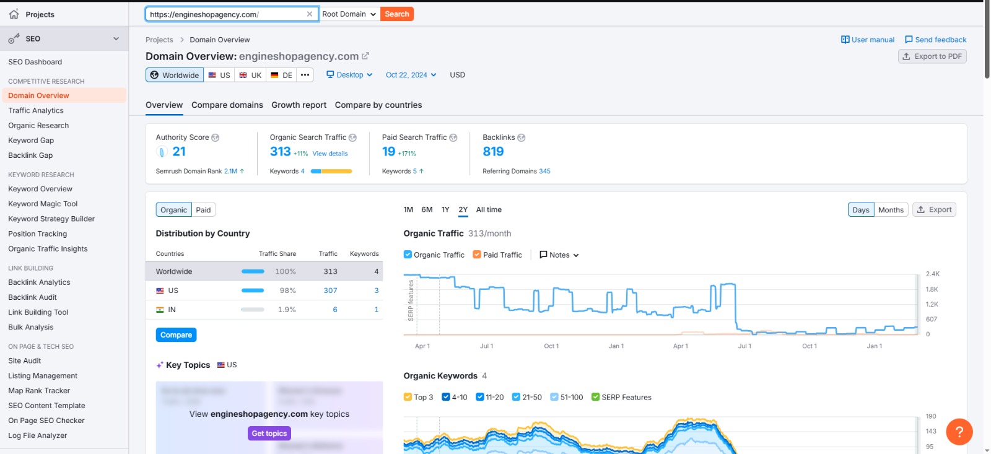This screenshot has width=991, height=454.
Task: Click the orange help question button
Action: pos(959,432)
